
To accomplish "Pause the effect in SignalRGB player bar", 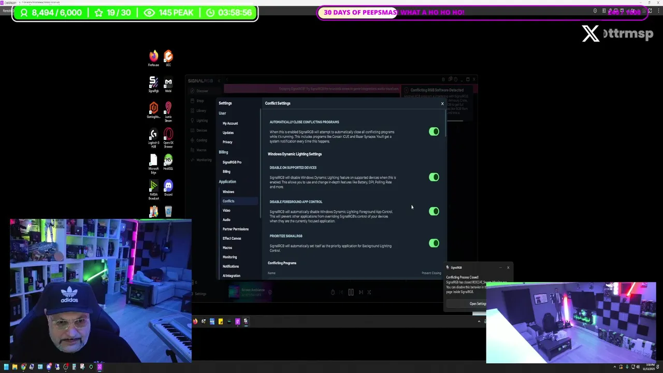I will coord(351,292).
